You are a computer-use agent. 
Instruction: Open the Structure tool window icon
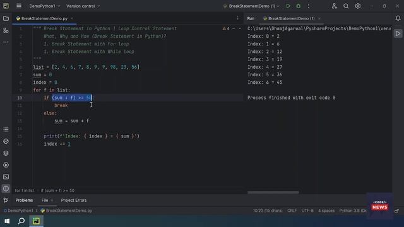tap(6, 30)
